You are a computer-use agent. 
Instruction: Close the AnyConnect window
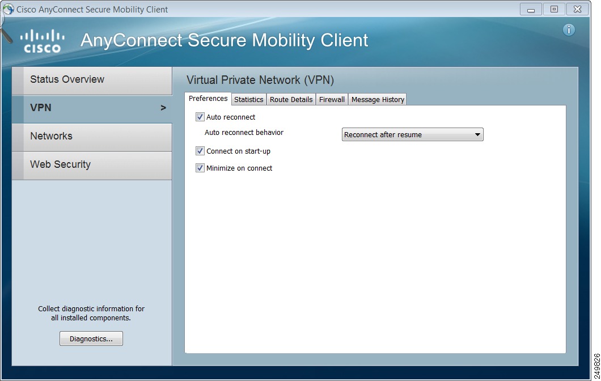click(x=577, y=10)
